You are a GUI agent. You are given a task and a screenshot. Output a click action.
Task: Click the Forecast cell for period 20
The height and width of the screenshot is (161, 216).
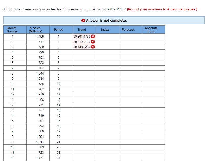(131, 137)
